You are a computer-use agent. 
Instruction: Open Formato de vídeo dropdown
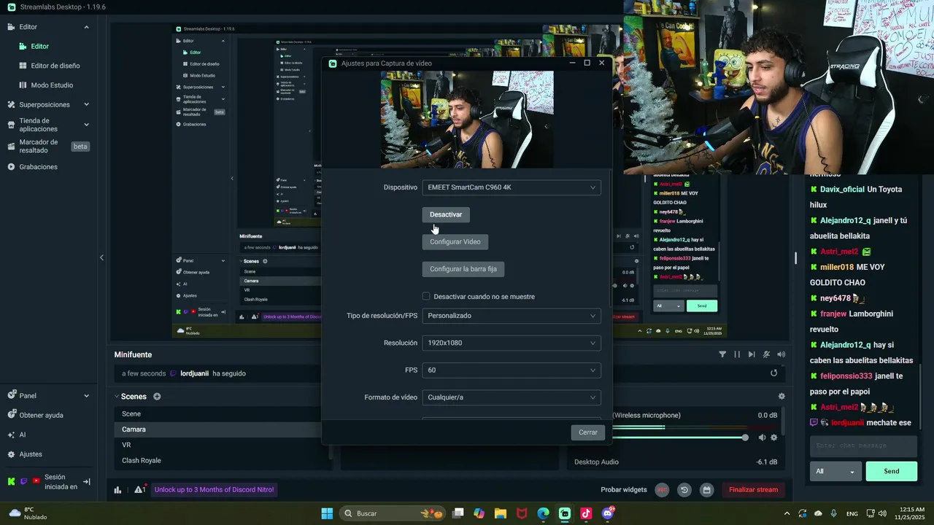click(x=512, y=397)
